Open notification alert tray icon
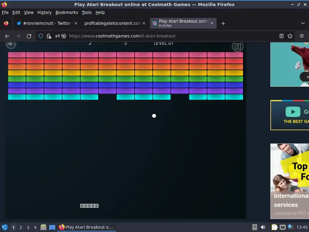309x232 pixels. pos(291,227)
